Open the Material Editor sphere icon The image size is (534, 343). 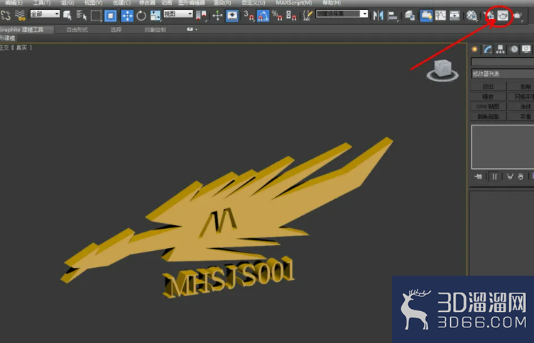pyautogui.click(x=472, y=16)
